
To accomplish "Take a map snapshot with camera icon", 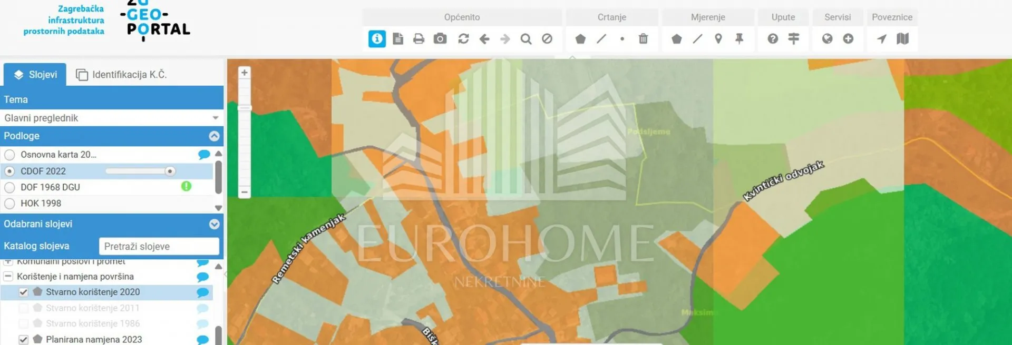I will pyautogui.click(x=440, y=39).
